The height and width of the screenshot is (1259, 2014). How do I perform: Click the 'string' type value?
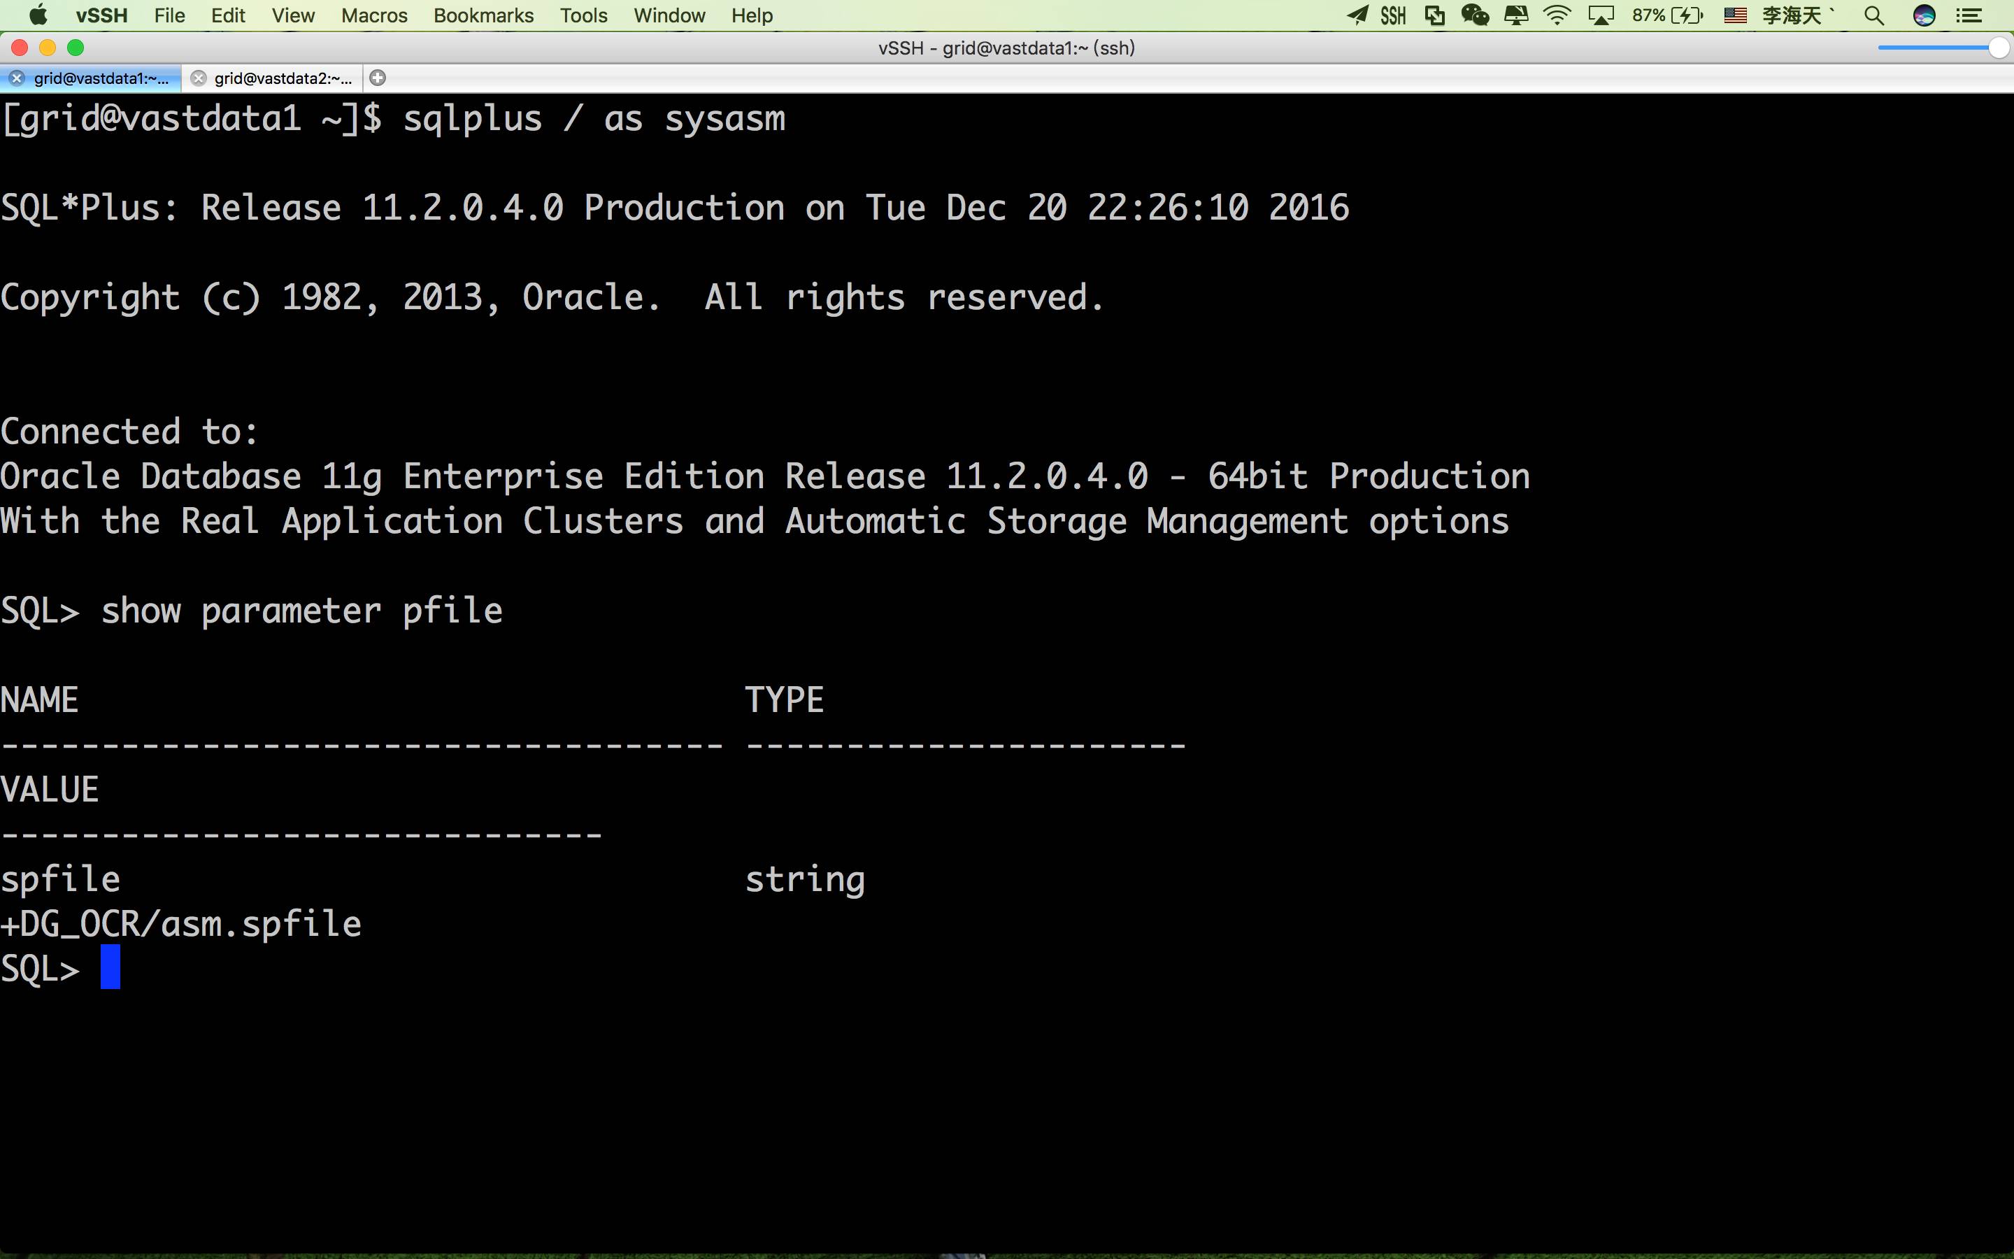(x=805, y=880)
